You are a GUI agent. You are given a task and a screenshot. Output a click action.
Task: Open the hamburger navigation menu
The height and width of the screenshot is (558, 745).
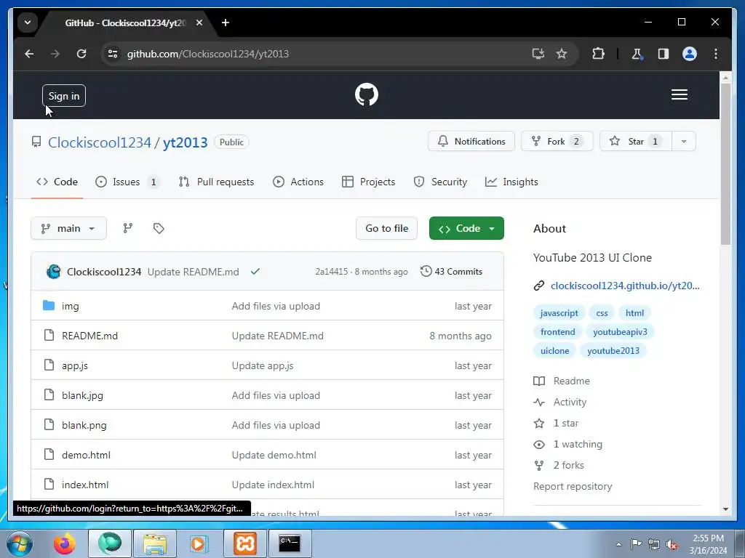[679, 94]
